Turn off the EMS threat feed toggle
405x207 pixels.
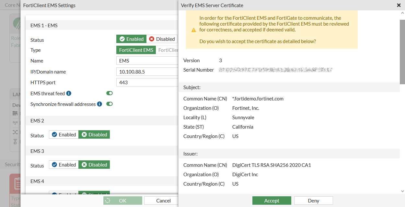point(109,93)
